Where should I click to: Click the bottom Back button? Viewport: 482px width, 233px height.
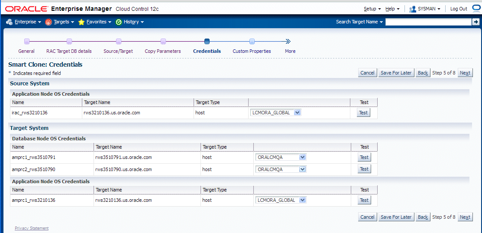(423, 217)
